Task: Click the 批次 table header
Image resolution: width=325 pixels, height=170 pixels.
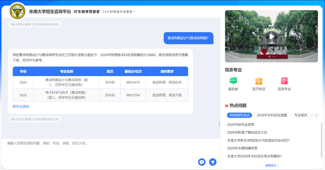Action: (110, 71)
